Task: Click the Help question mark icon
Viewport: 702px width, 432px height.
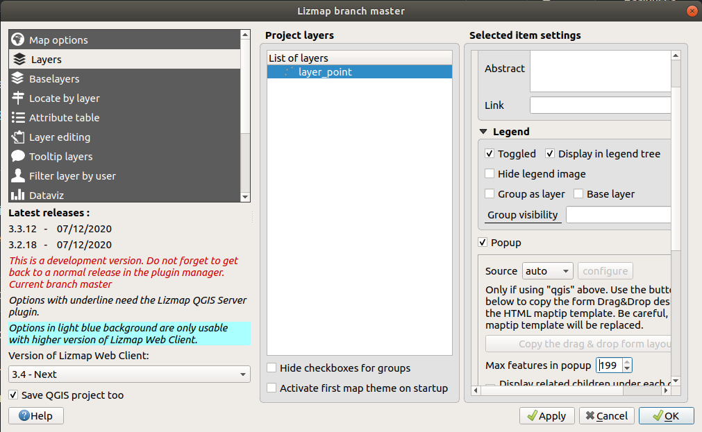Action: [x=24, y=415]
